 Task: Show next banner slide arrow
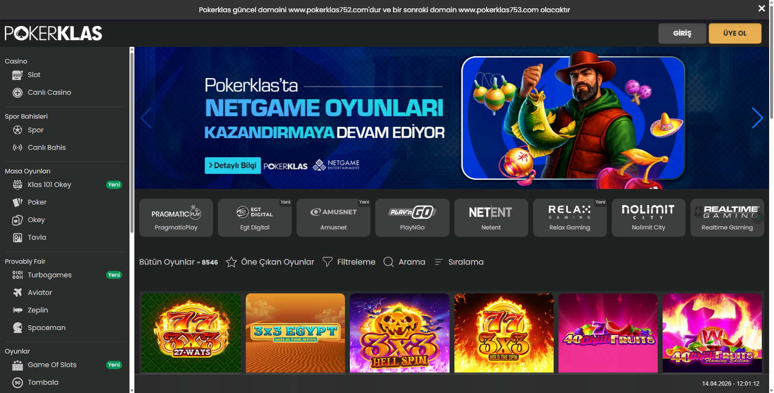pyautogui.click(x=757, y=118)
